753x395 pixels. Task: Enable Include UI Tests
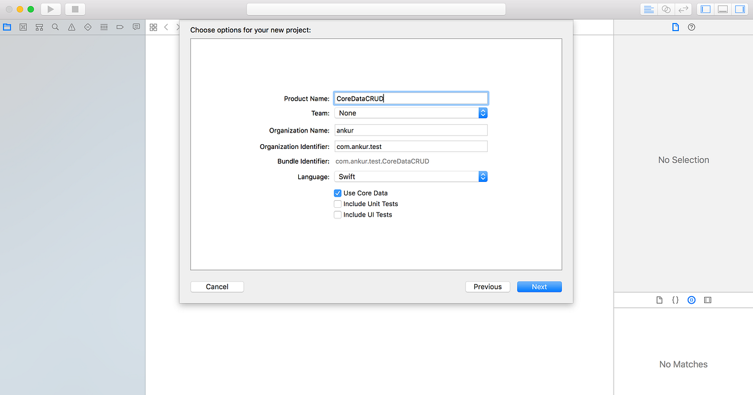tap(338, 214)
